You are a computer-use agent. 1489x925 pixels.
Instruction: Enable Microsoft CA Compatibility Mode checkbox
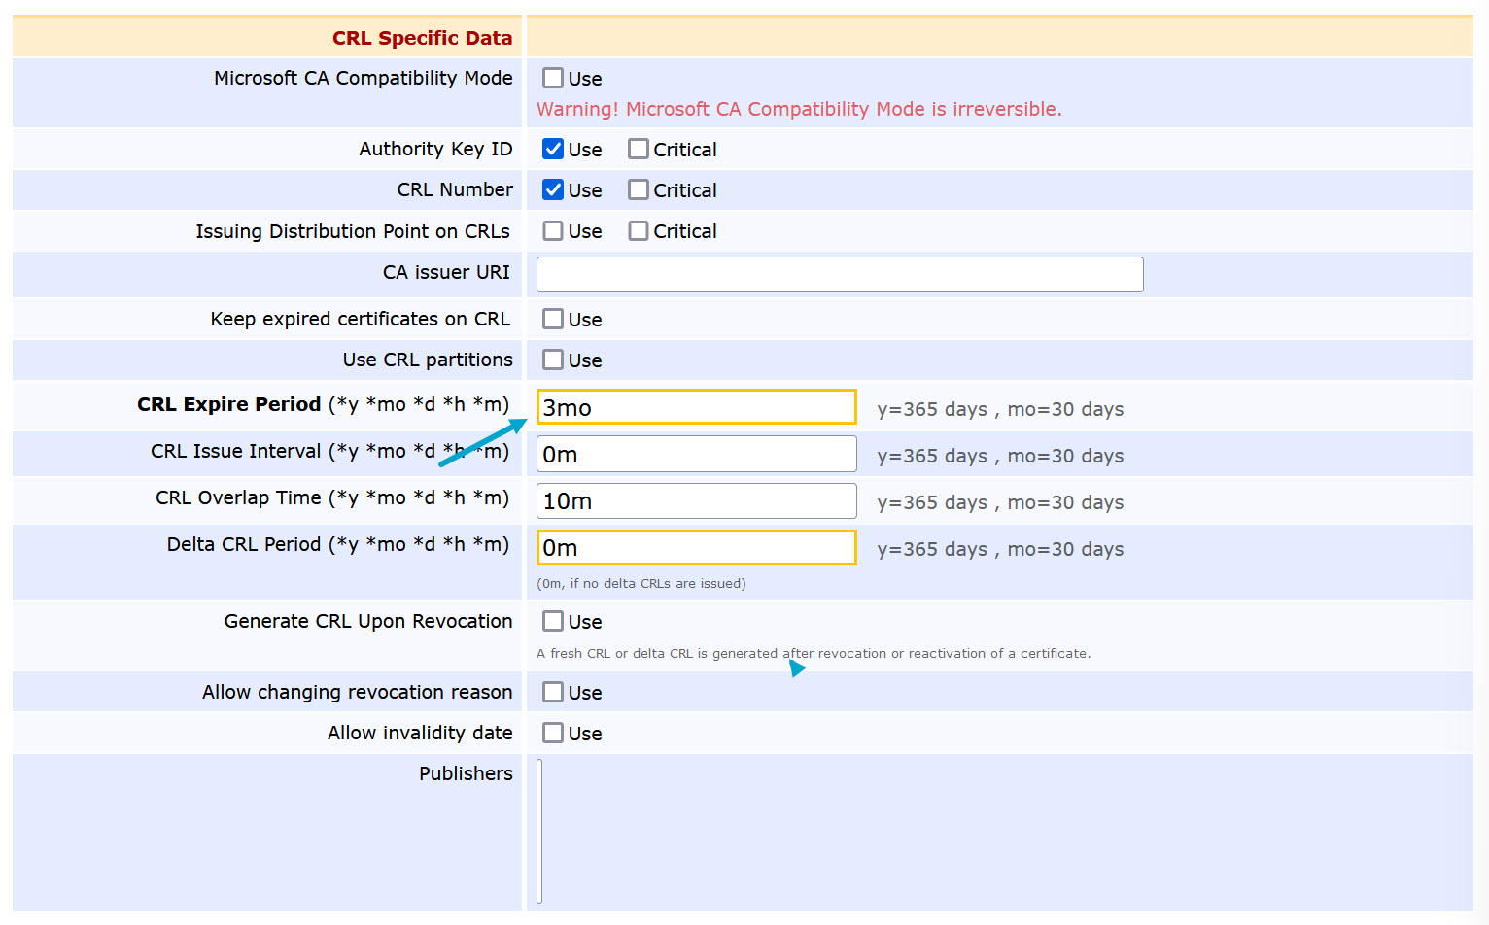553,78
